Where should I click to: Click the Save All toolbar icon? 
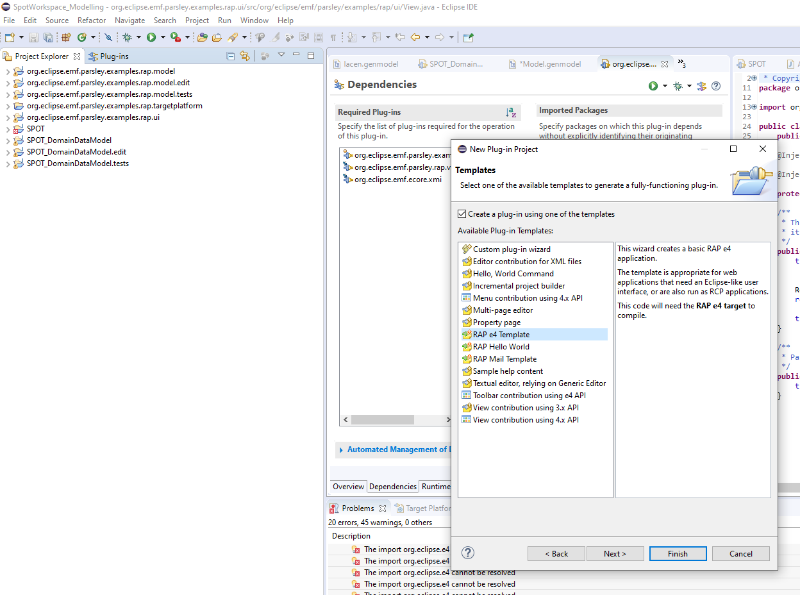click(x=47, y=37)
